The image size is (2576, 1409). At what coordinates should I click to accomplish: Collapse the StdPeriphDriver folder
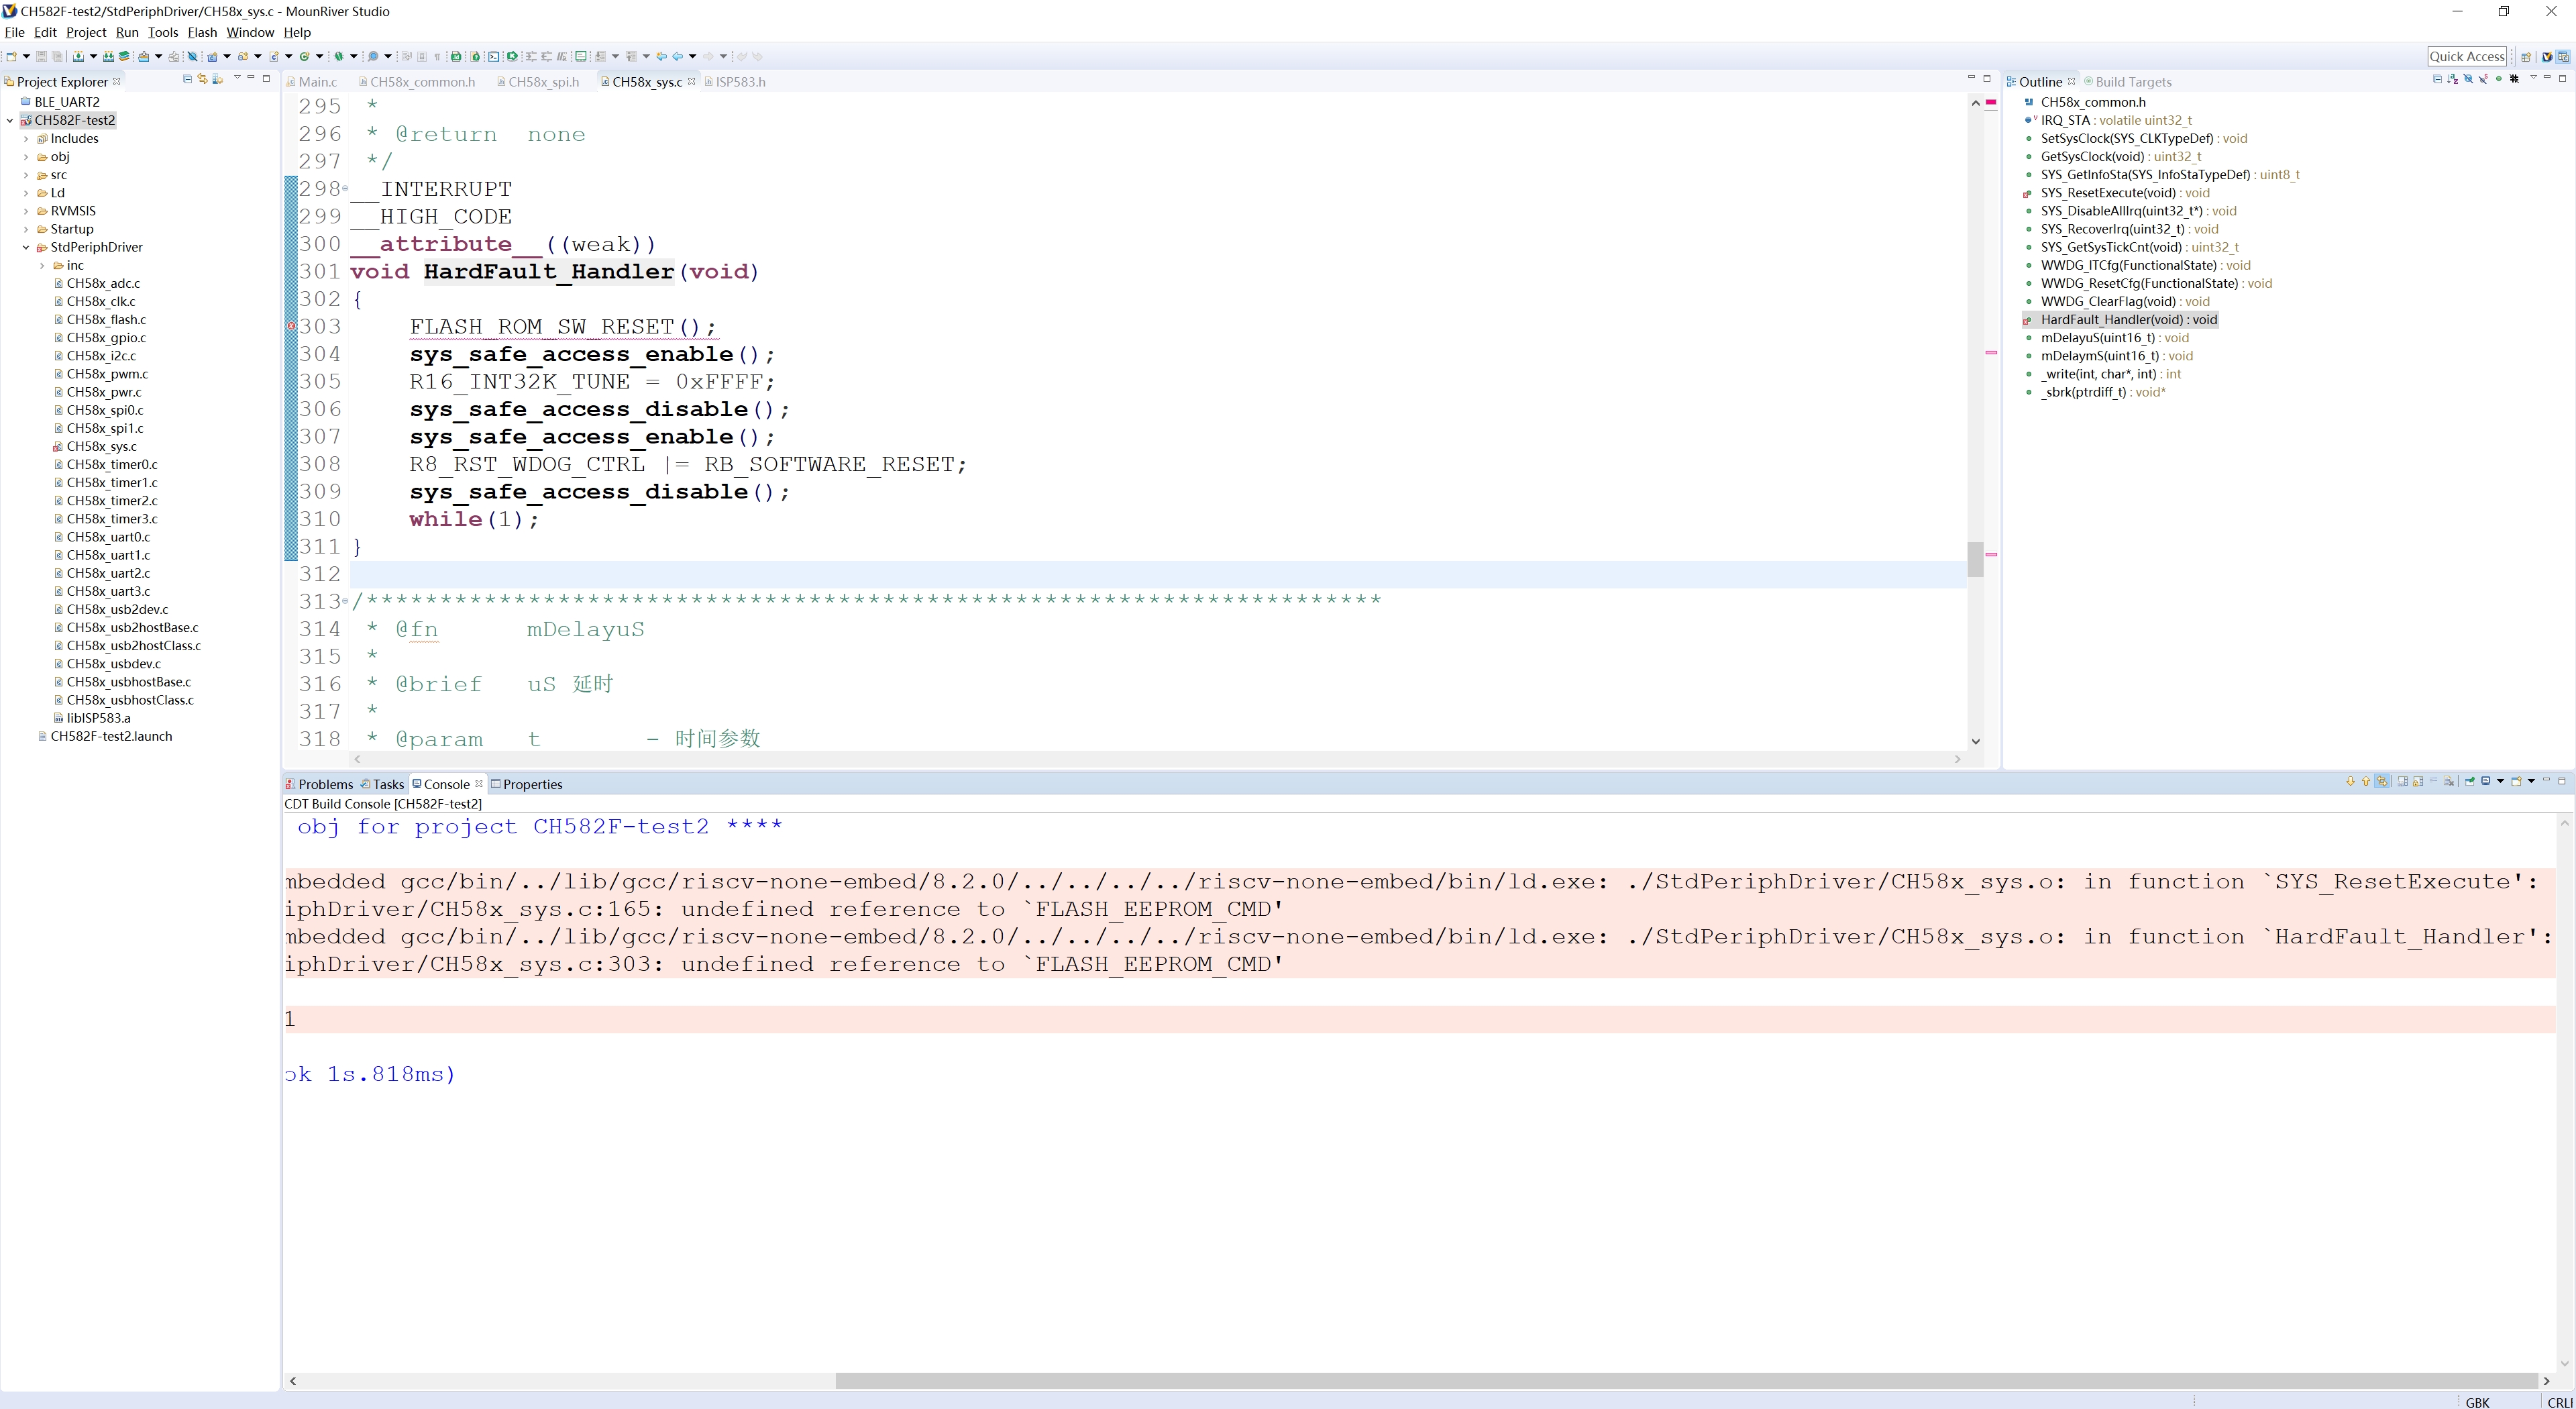coord(26,247)
